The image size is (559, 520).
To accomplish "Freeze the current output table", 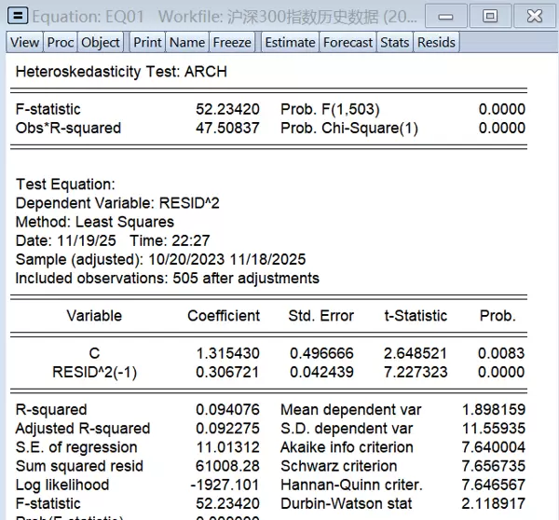I will point(232,42).
